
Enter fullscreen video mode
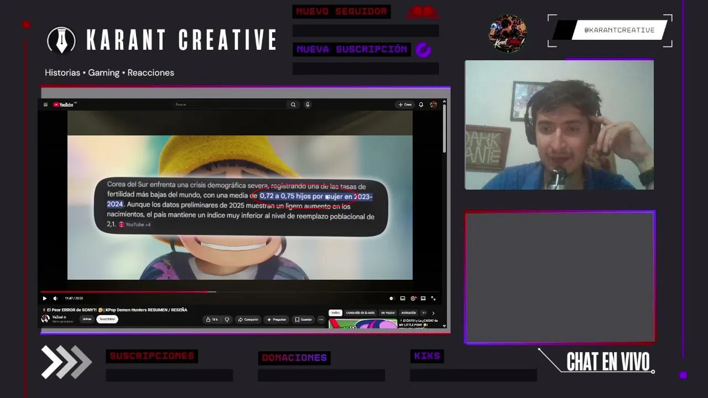coord(433,298)
